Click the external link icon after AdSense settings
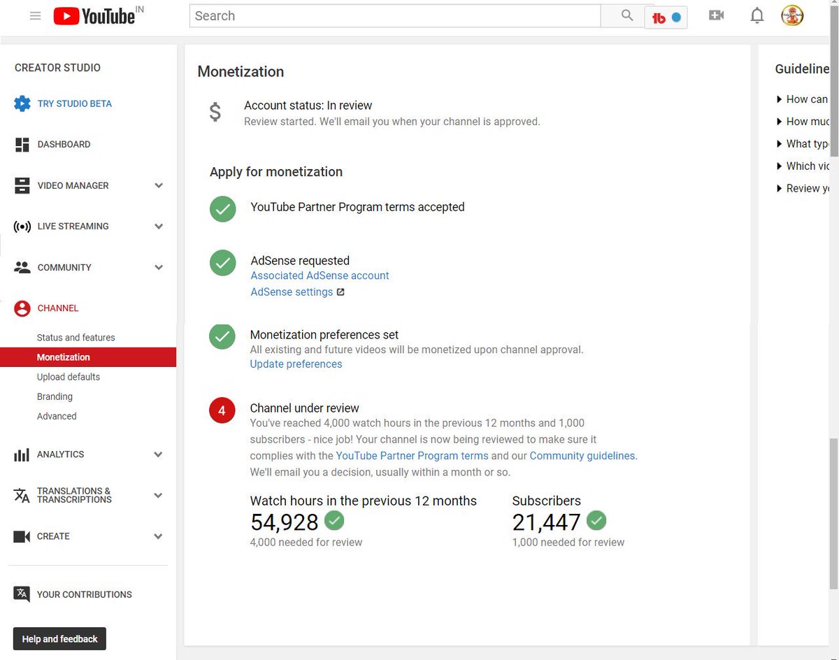 [340, 292]
